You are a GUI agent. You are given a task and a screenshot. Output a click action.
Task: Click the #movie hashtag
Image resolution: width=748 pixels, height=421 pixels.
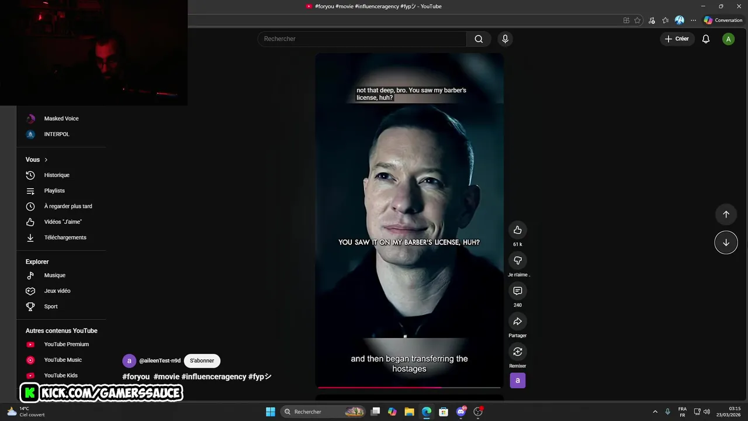click(167, 377)
